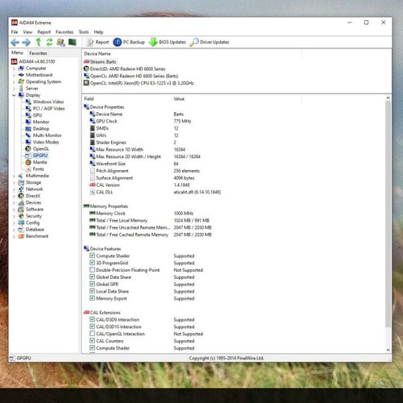Click the scrollbar's up arrow
Image resolution: width=403 pixels, height=403 pixels.
pos(388,98)
